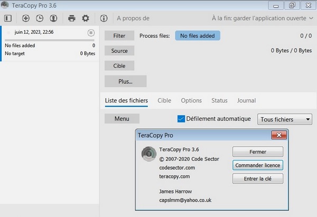Viewport: 317px width, 217px height.
Task: Click the TeraCopy title bar app icon
Action: click(5, 5)
